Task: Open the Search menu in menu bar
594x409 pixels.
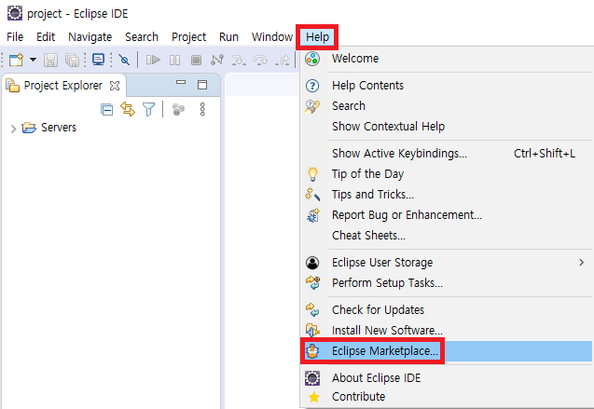Action: [142, 37]
